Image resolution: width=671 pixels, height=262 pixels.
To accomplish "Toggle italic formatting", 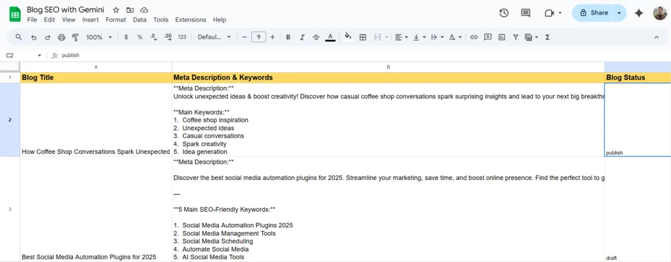I will click(x=302, y=37).
